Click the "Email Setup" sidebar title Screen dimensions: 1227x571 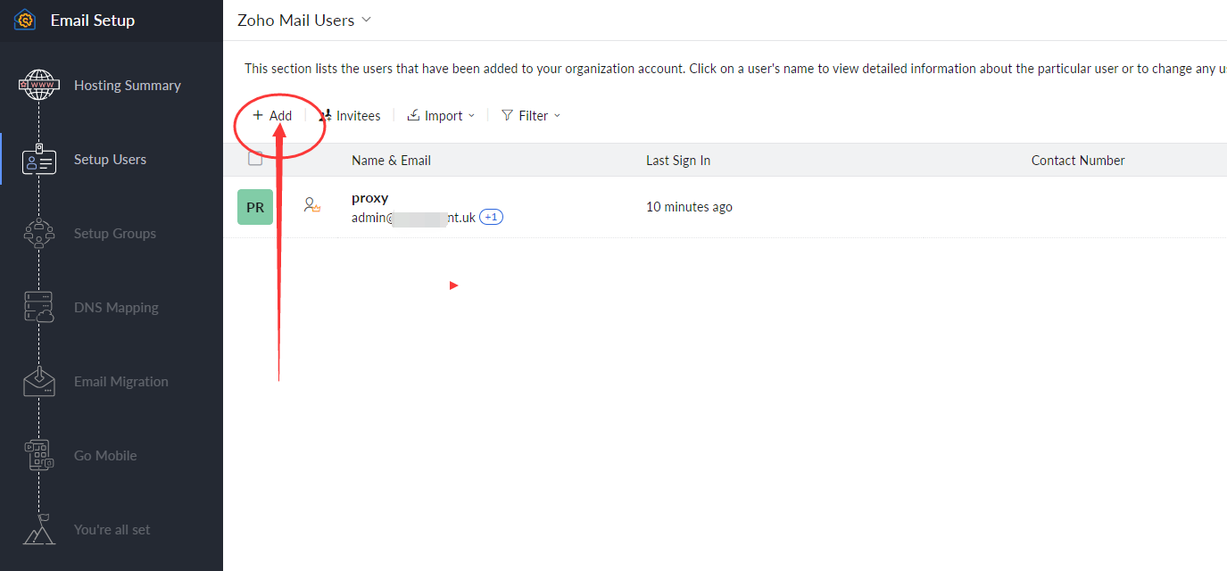93,21
